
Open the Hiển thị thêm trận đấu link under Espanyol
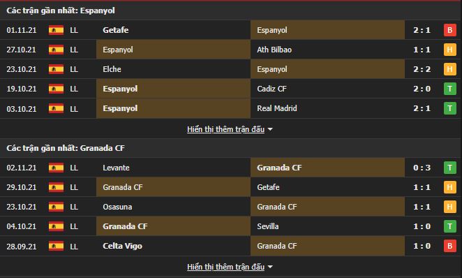[225, 129]
